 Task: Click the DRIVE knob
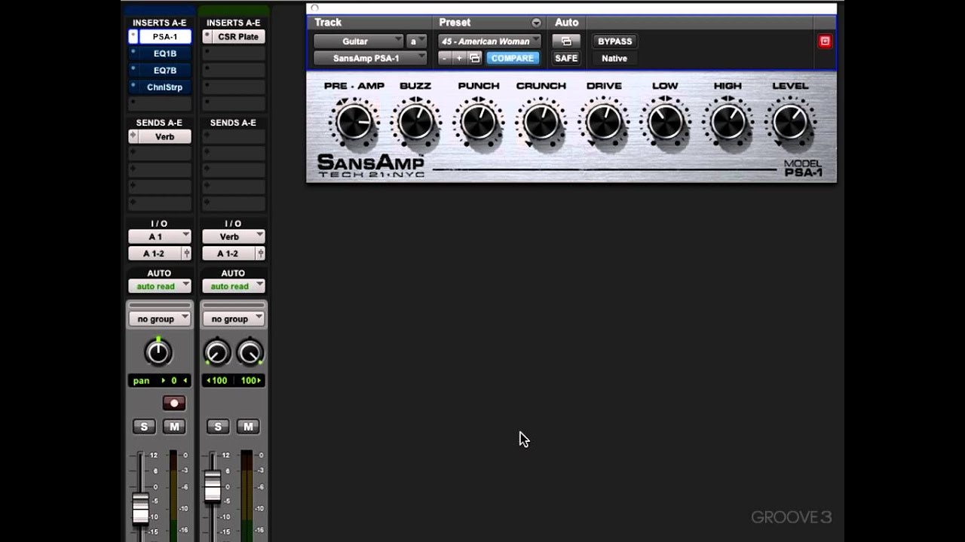point(603,122)
